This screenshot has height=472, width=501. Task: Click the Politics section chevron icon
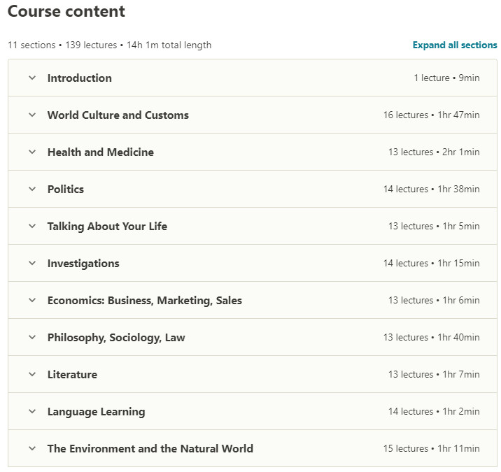click(31, 189)
